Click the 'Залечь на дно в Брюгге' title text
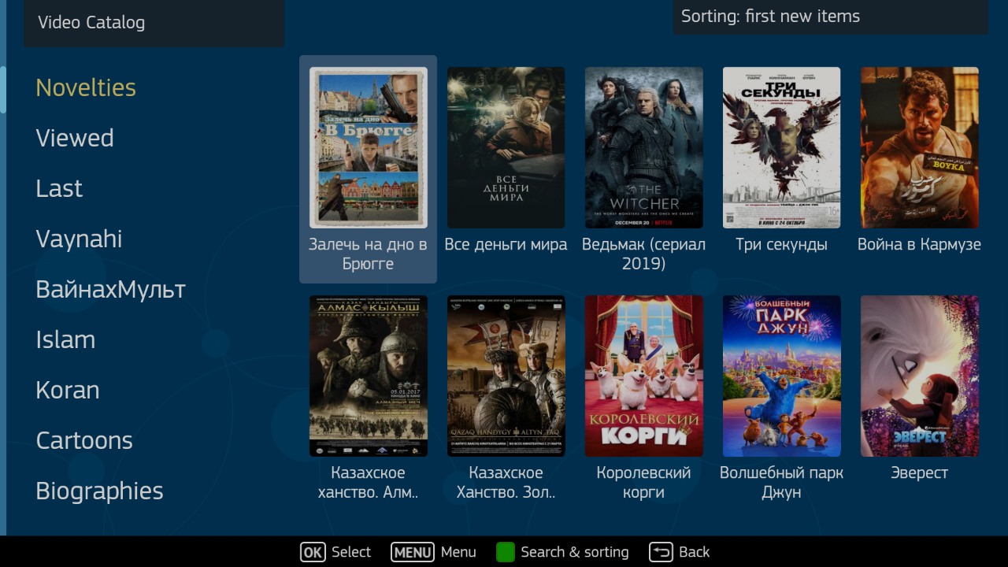The width and height of the screenshot is (1008, 567). 369,254
